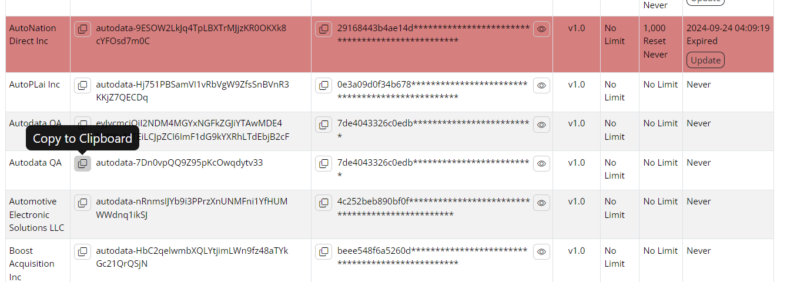Copy Boost Acquisition Inc client ID
This screenshot has height=282, width=787.
pyautogui.click(x=83, y=251)
